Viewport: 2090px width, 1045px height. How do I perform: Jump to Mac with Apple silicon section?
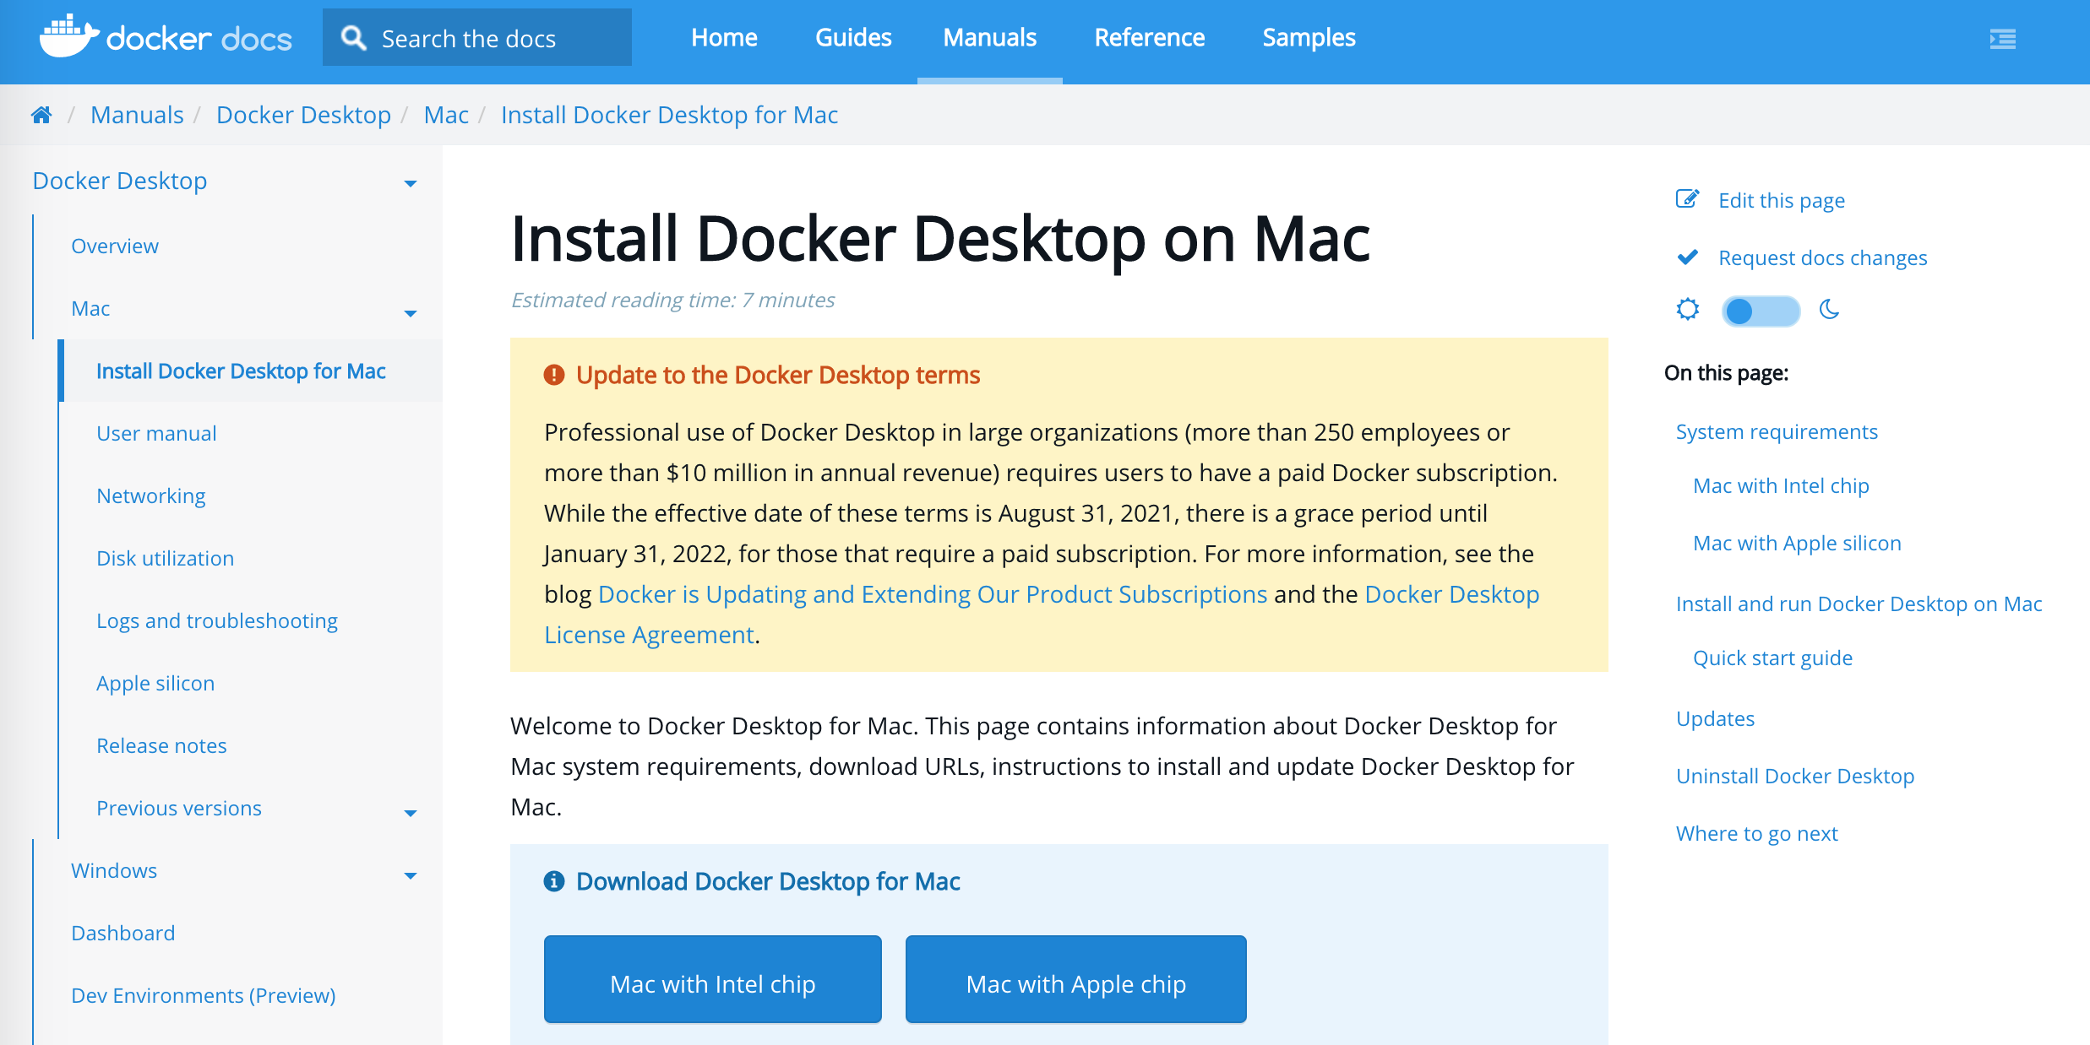(x=1797, y=544)
